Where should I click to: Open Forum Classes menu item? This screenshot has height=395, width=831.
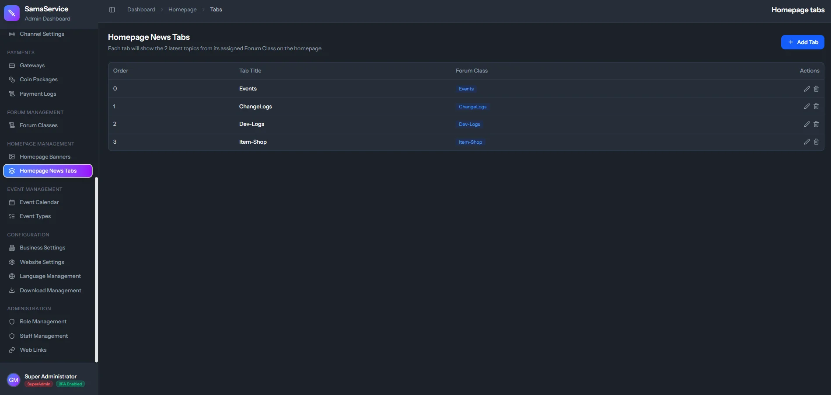click(x=48, y=125)
